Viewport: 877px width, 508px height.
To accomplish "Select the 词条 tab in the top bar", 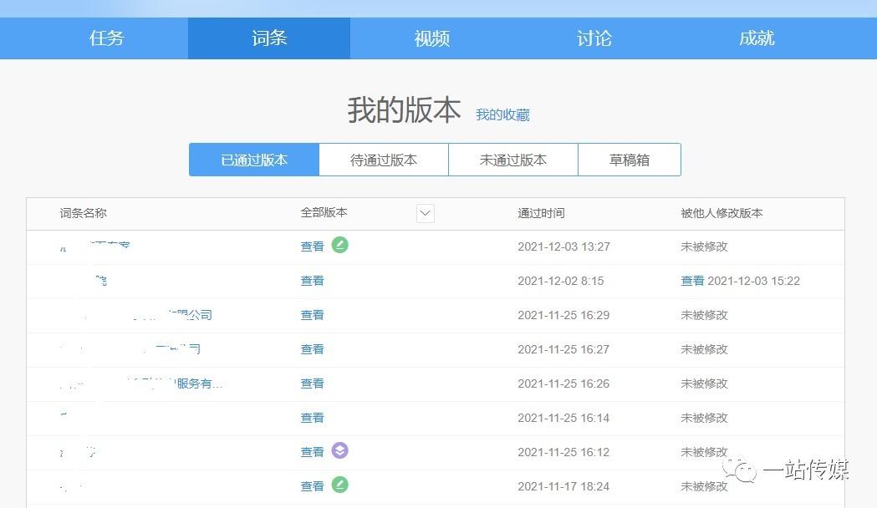I will point(268,38).
